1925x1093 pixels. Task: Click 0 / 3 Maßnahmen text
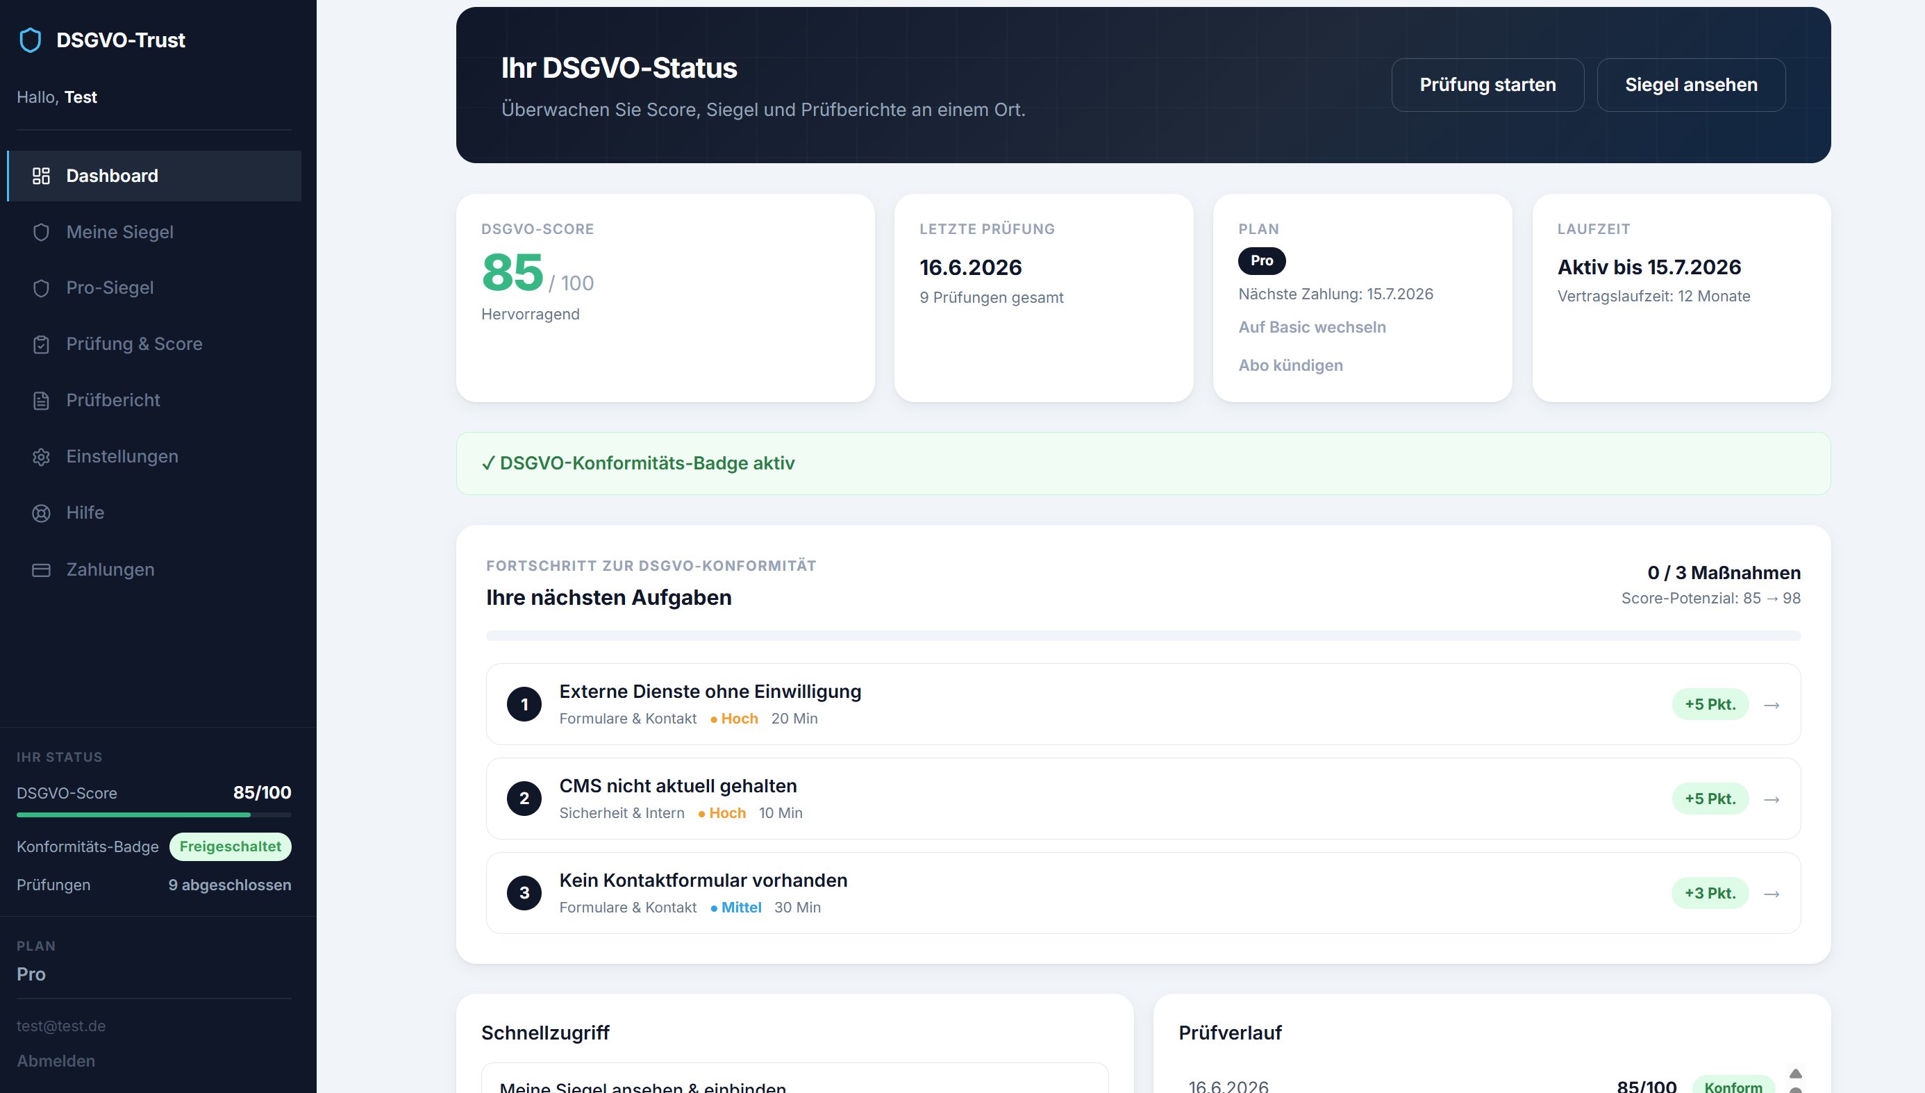[1724, 573]
